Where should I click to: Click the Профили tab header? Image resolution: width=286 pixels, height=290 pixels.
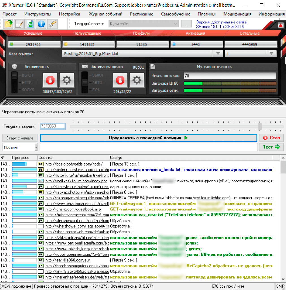pyautogui.click(x=141, y=33)
